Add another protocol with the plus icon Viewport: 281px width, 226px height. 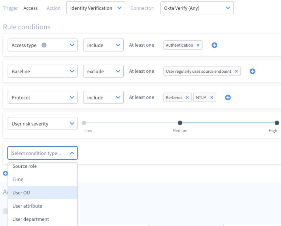point(228,98)
